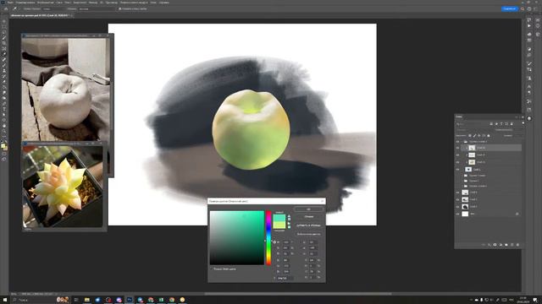Open the Help menu in menu bar
This screenshot has width=542, height=304.
point(164,3)
